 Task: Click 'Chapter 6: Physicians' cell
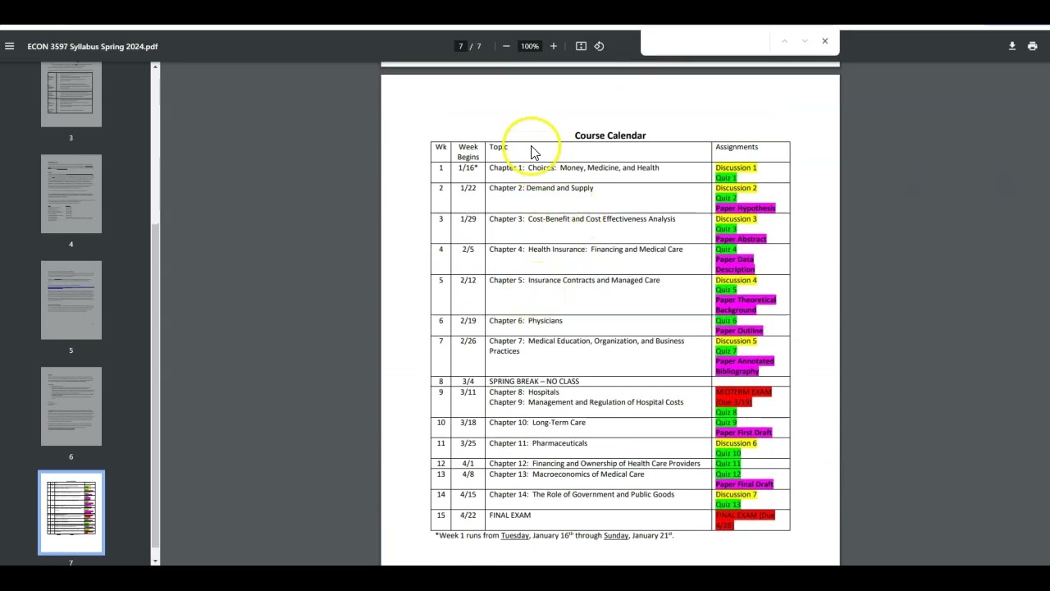click(x=526, y=321)
